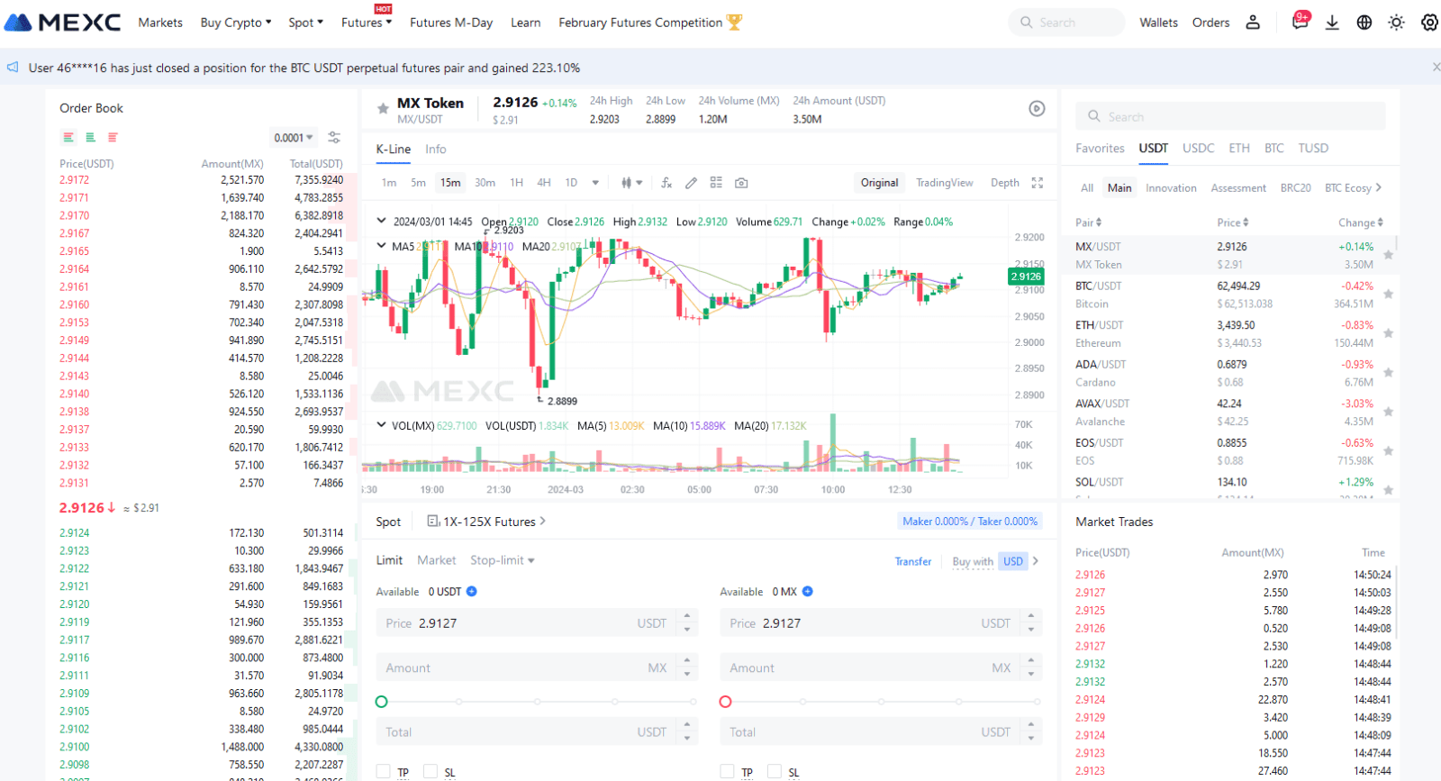Go to Wallets

(1158, 23)
